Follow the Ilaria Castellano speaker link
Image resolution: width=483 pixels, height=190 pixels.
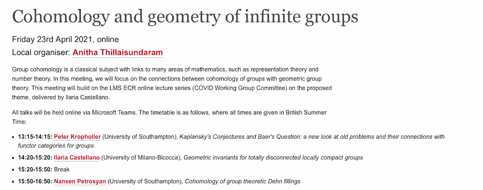coord(77,157)
